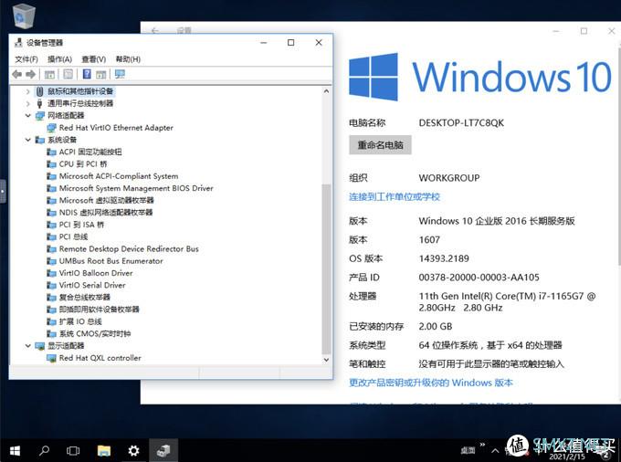
Task: Select NDIS 虚拟网络适配器枚举器 entry
Action: [106, 213]
